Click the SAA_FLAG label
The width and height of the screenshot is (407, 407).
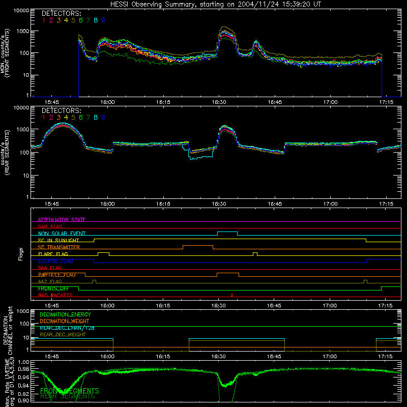click(50, 268)
